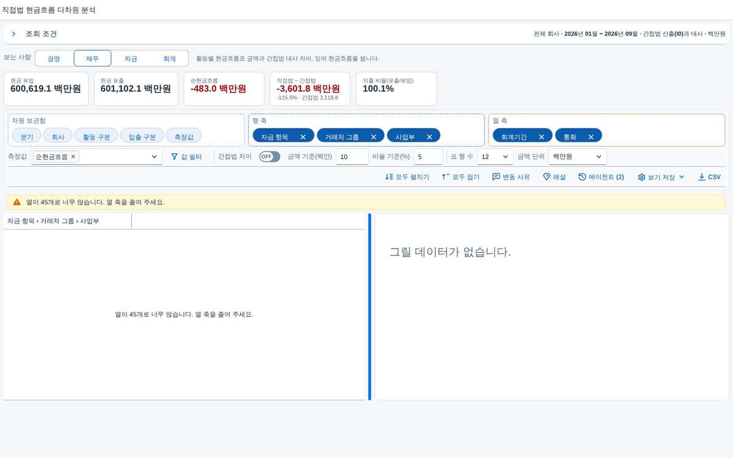This screenshot has width=733, height=458.
Task: Download the table as CSV
Action: point(709,177)
